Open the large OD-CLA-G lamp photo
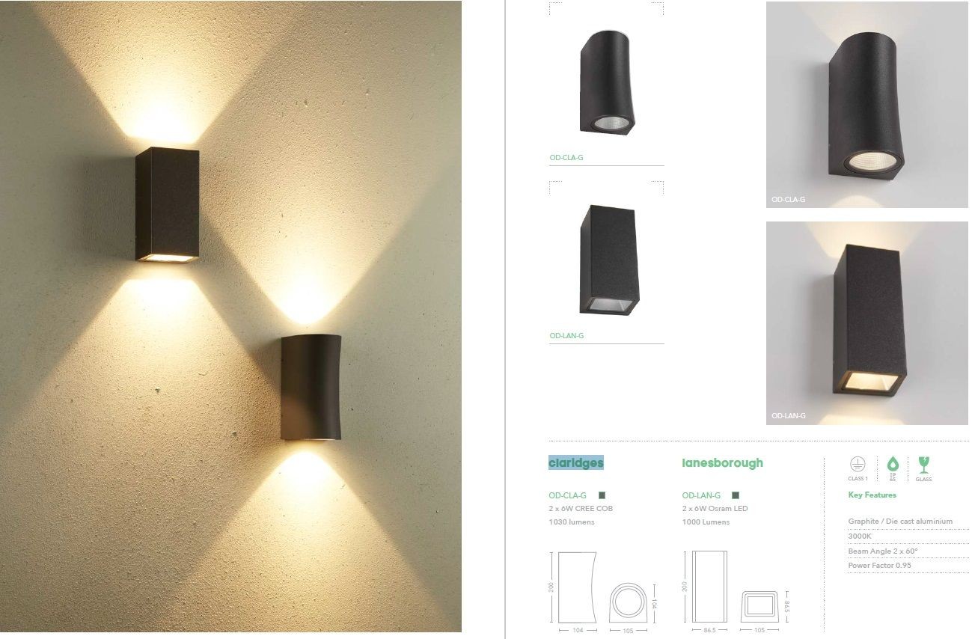Screen dimensions: 972x639 coord(867,105)
